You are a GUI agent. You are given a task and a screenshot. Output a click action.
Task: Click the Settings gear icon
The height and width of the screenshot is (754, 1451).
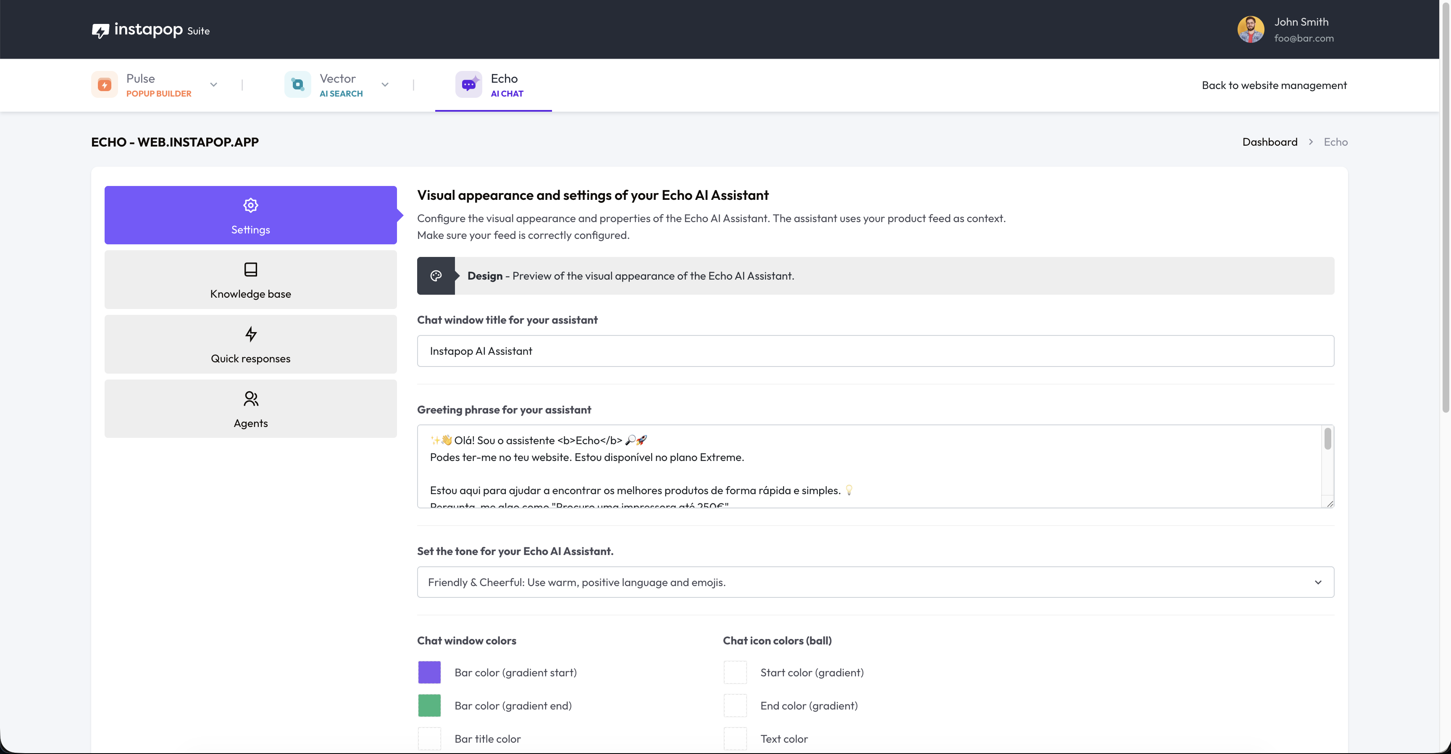coord(251,205)
